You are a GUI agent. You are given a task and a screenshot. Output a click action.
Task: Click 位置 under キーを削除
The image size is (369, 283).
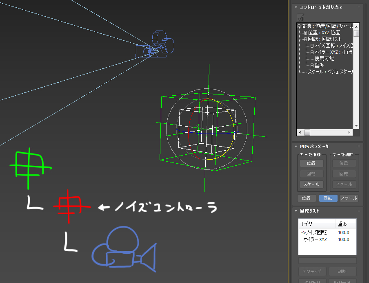pos(344,163)
